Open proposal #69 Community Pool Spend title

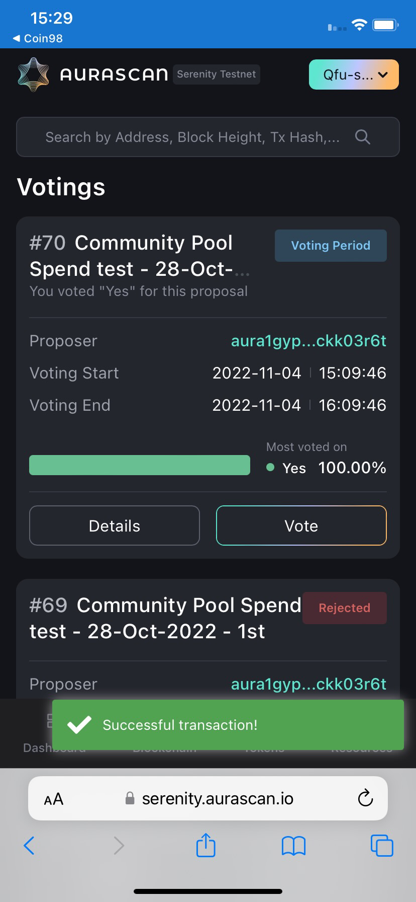tap(165, 618)
